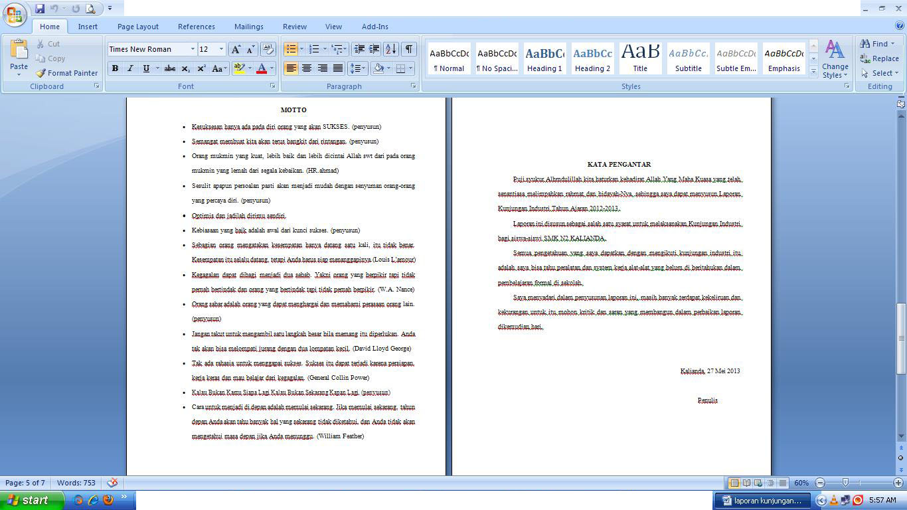Expand Styles gallery More button
This screenshot has height=510, width=907.
coord(813,72)
